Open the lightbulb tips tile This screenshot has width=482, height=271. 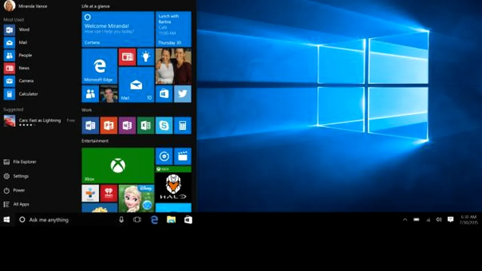pos(146,57)
